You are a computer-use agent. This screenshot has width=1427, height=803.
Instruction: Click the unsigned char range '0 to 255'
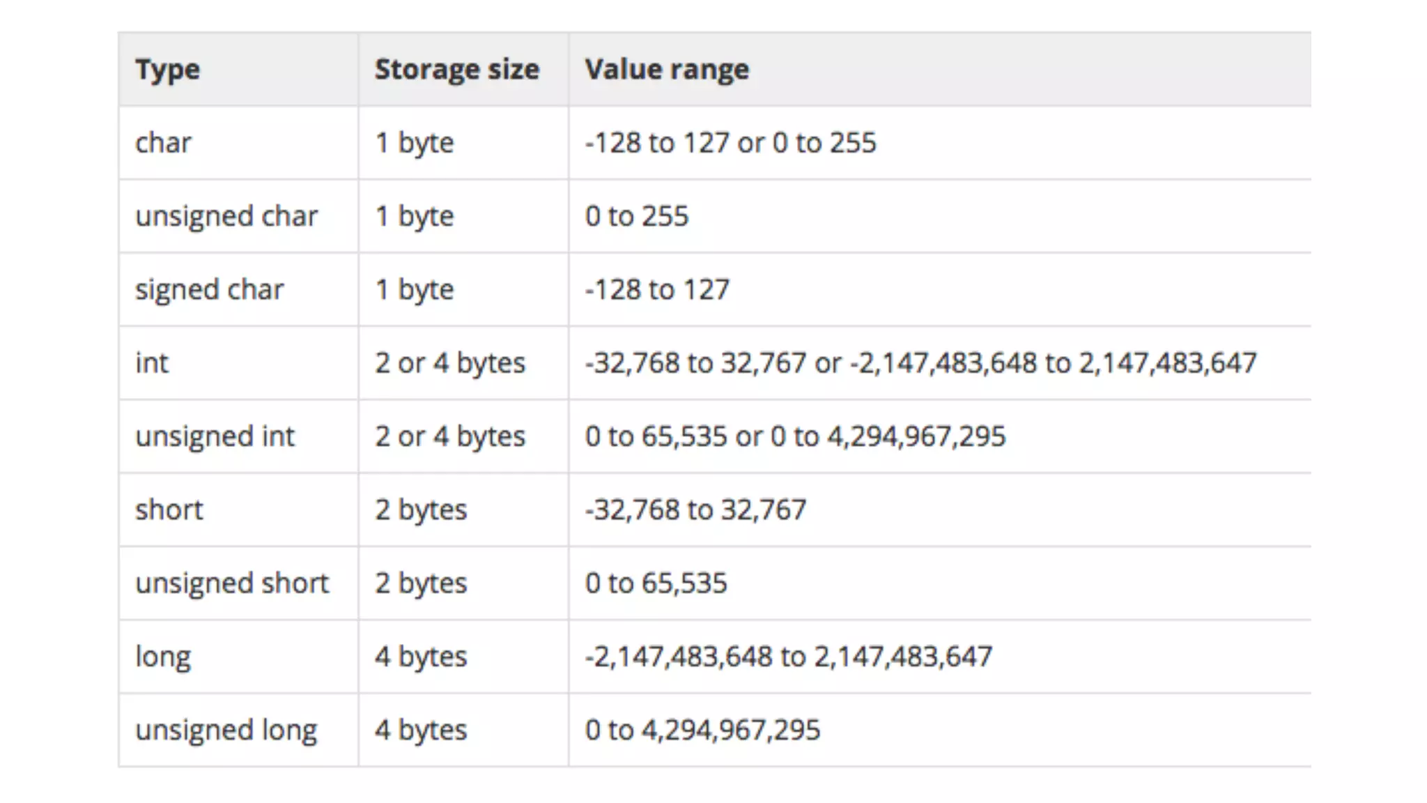click(x=637, y=216)
